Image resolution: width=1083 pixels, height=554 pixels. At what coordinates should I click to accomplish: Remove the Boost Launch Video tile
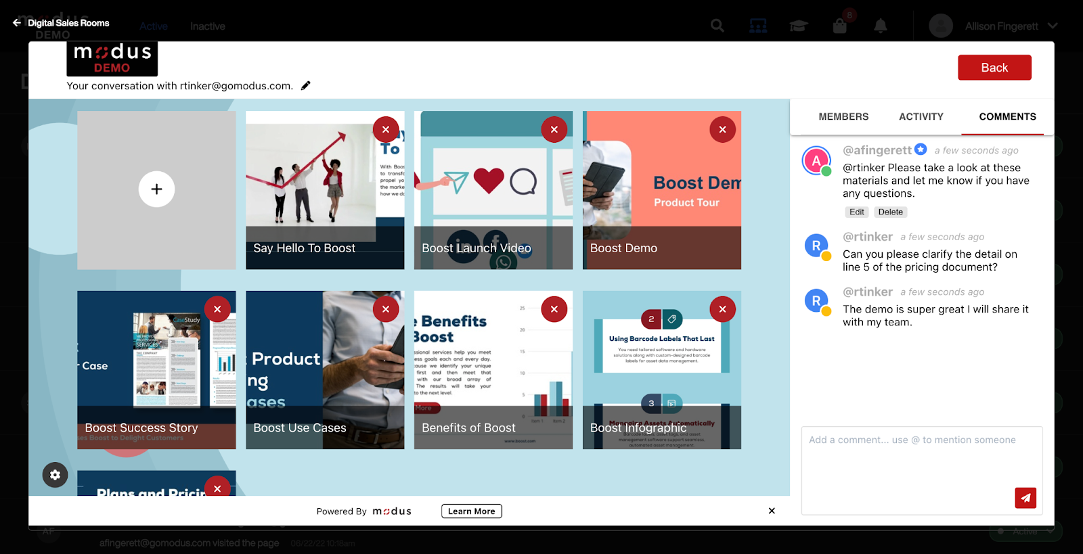tap(554, 129)
